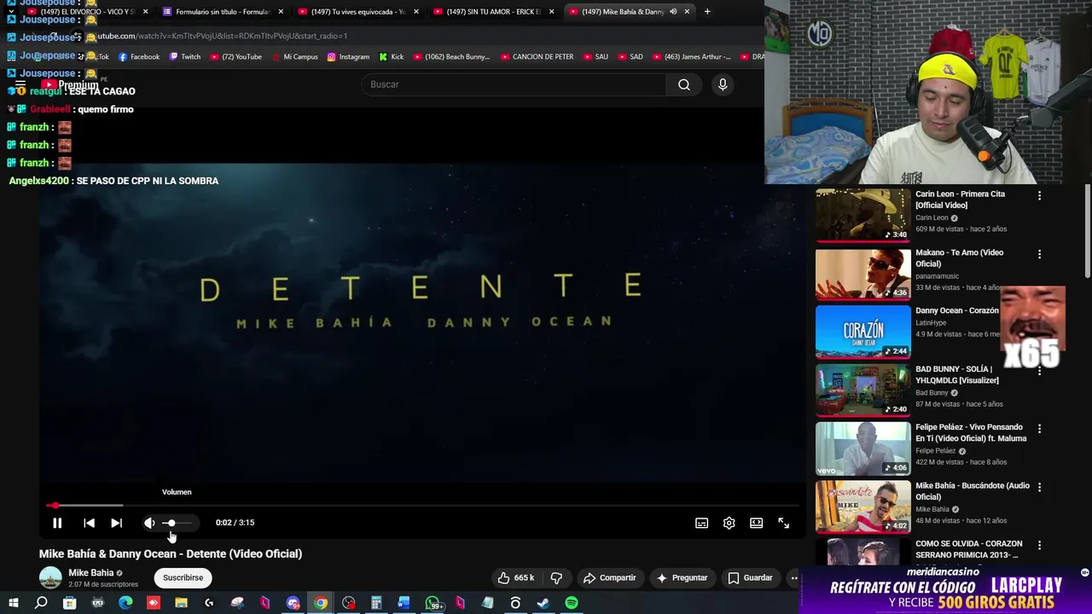
Task: Open options menu for Carin Leon video
Action: [1039, 195]
